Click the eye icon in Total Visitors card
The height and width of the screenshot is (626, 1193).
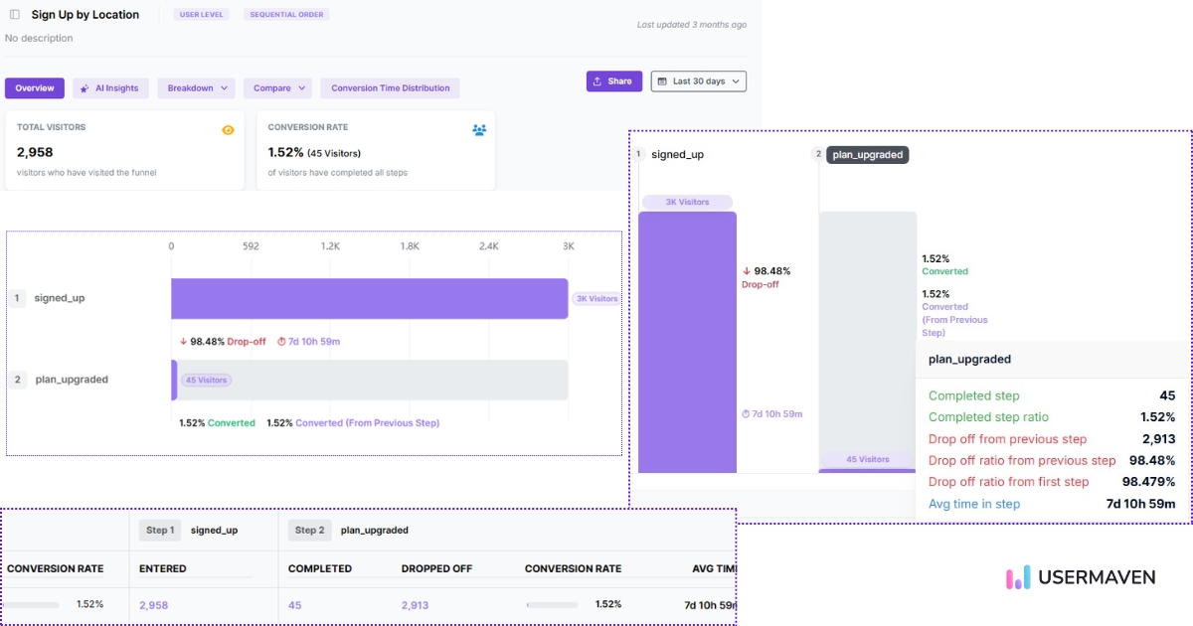[228, 130]
